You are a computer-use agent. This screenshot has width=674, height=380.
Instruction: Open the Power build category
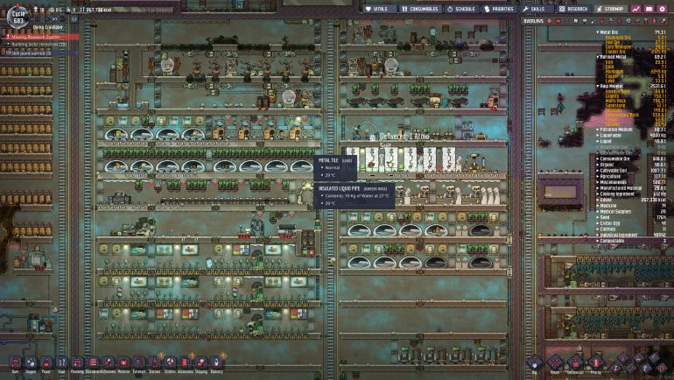coord(46,363)
